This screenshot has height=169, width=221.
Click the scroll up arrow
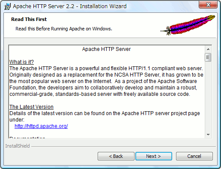pyautogui.click(x=208, y=49)
